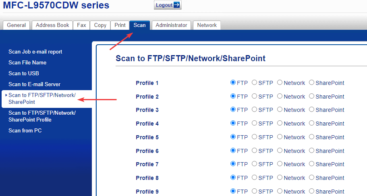Select SharePoint for Profile 3
The image size is (367, 196).
coord(311,109)
